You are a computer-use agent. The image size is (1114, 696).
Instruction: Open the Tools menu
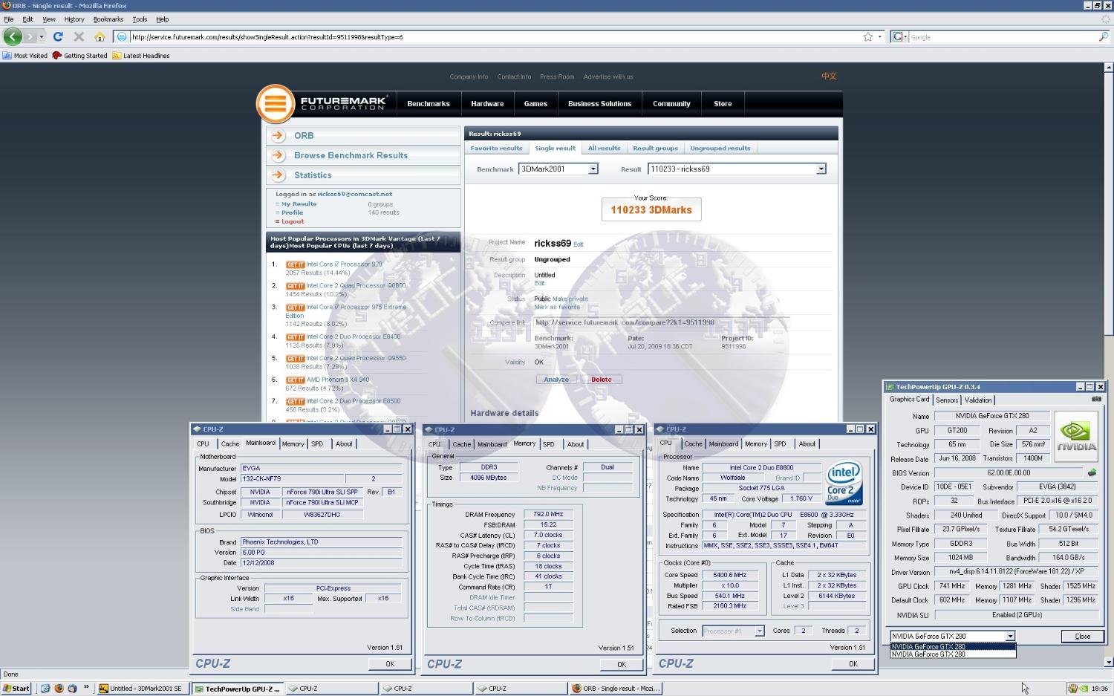(140, 19)
